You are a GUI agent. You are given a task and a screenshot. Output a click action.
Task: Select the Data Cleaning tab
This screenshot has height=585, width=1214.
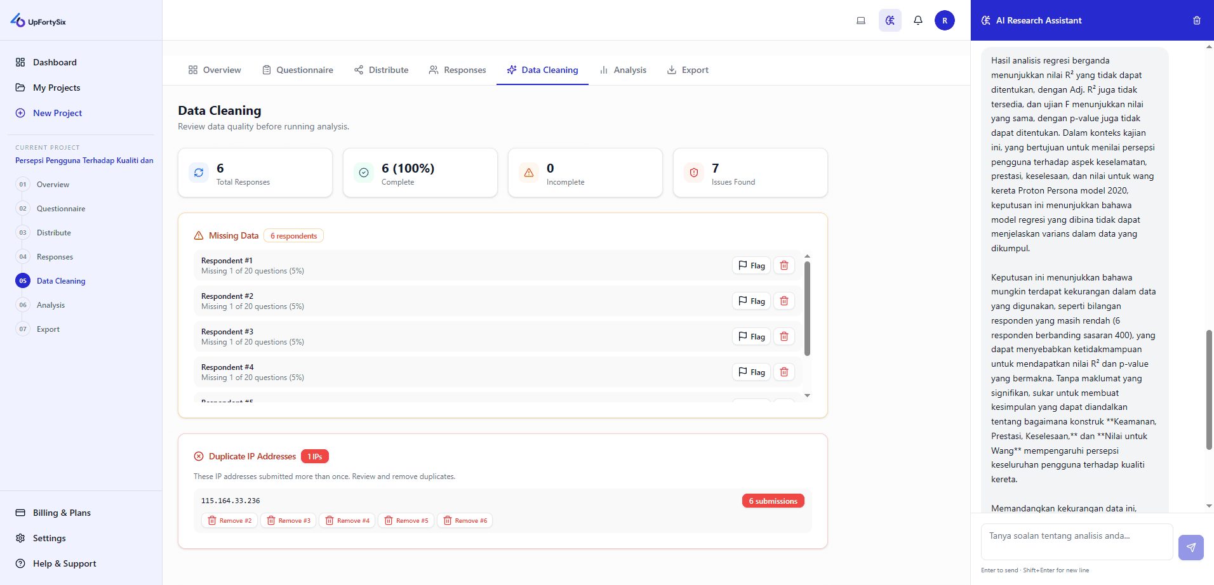click(x=542, y=70)
